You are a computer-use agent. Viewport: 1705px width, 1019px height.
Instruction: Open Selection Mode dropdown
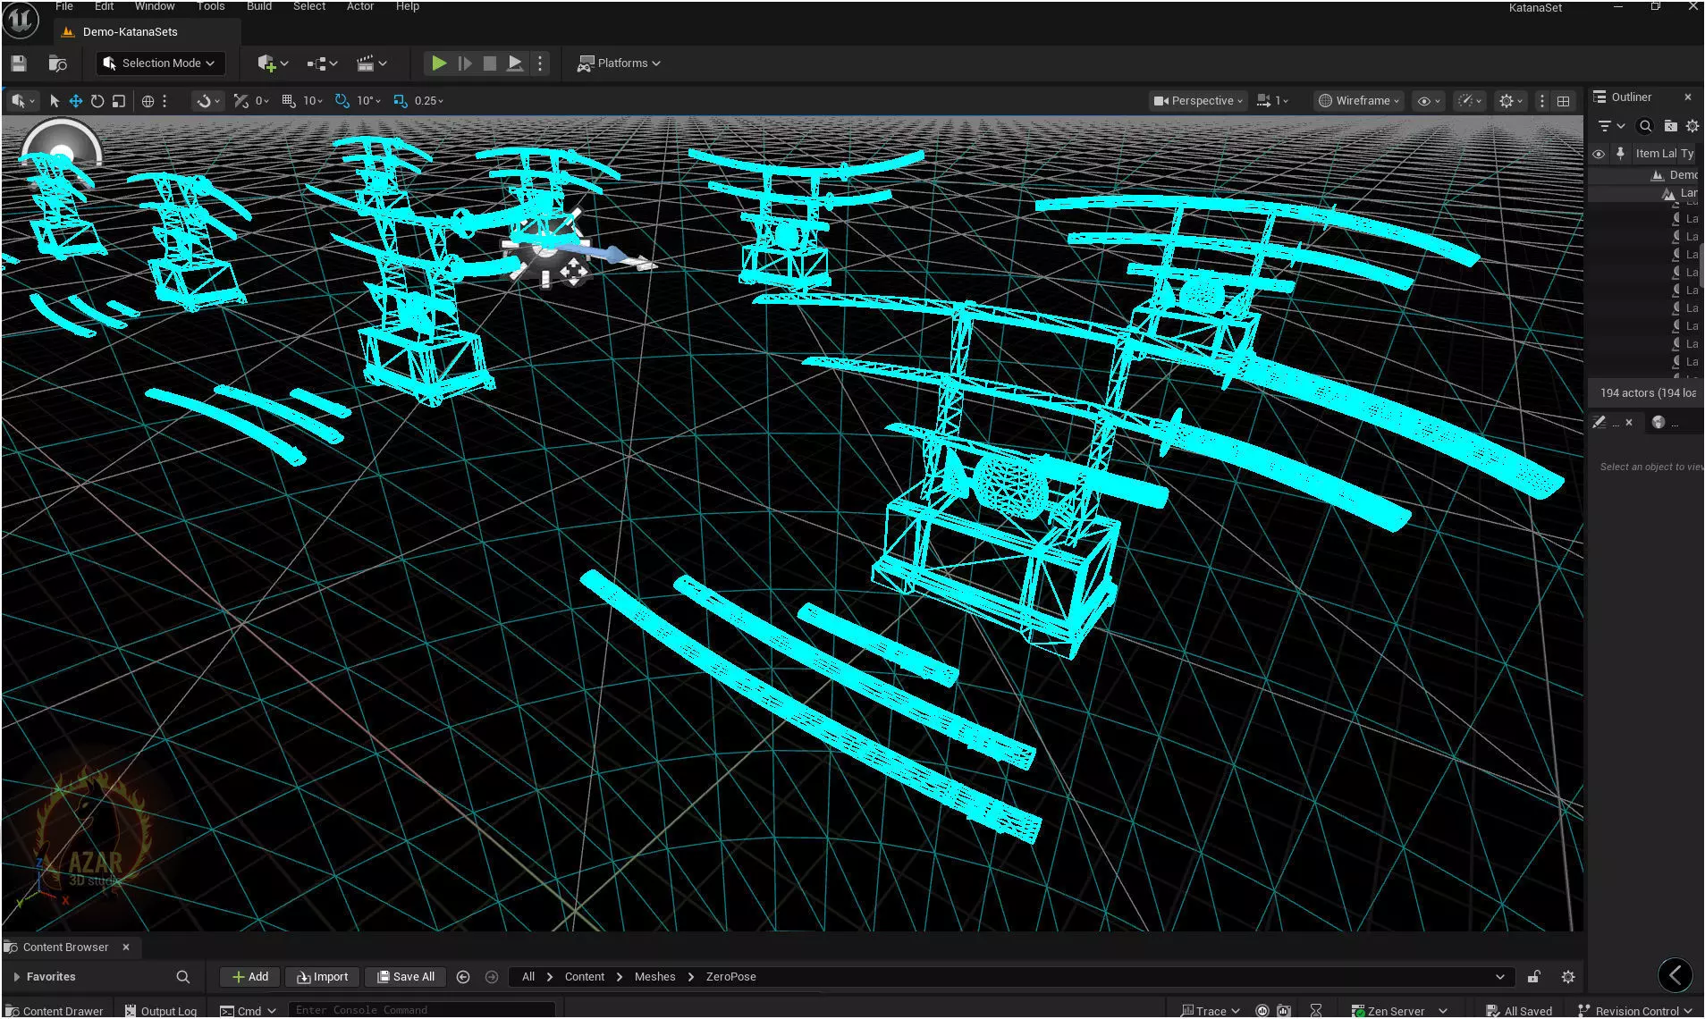159,63
